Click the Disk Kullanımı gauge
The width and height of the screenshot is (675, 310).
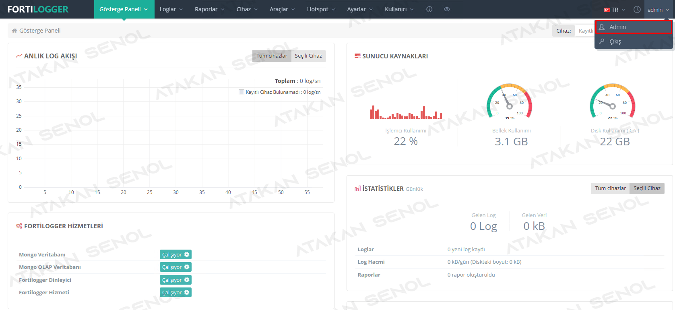(613, 101)
